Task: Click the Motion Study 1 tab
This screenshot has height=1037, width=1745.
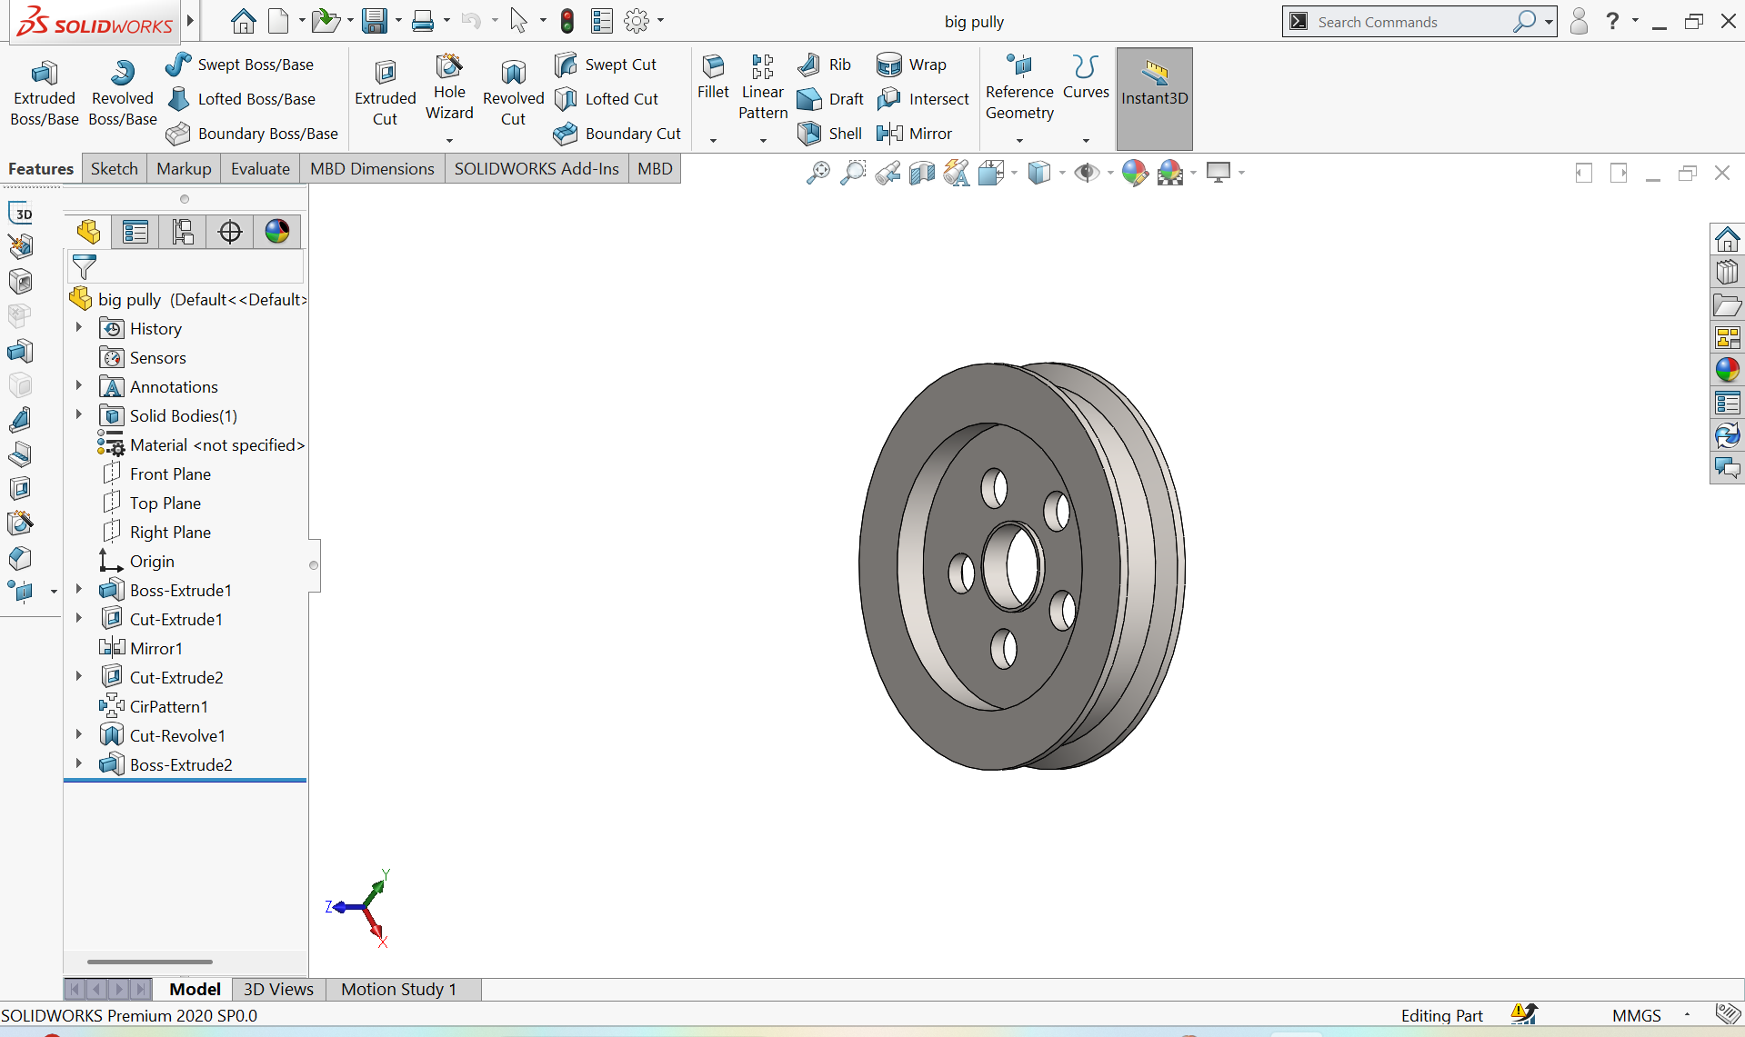Action: coord(398,989)
